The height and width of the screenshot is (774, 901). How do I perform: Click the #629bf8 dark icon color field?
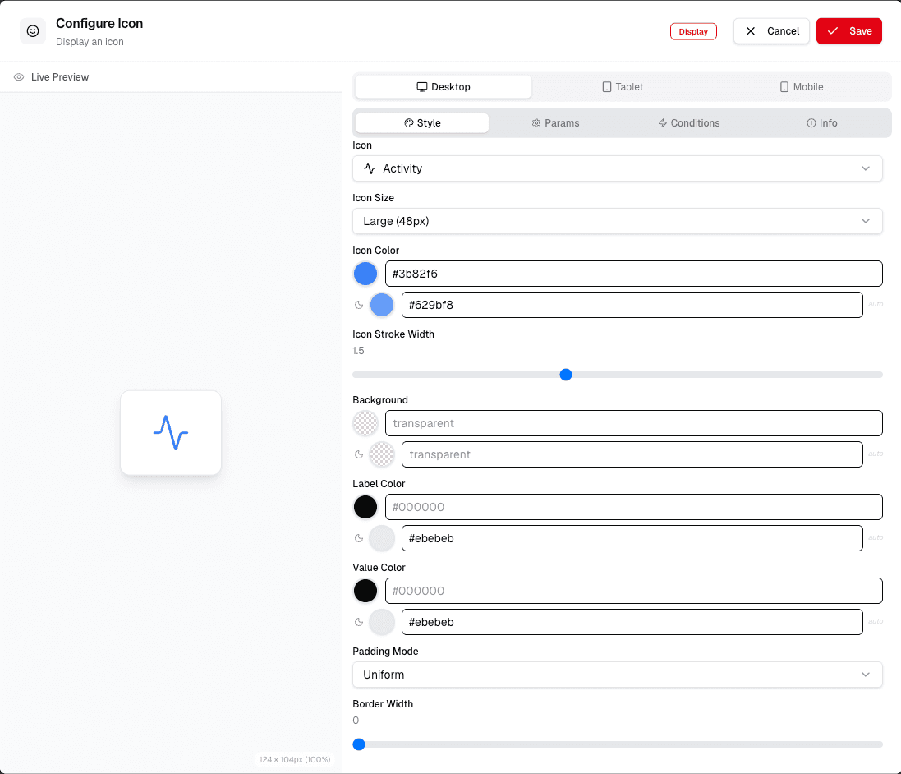[x=632, y=305]
